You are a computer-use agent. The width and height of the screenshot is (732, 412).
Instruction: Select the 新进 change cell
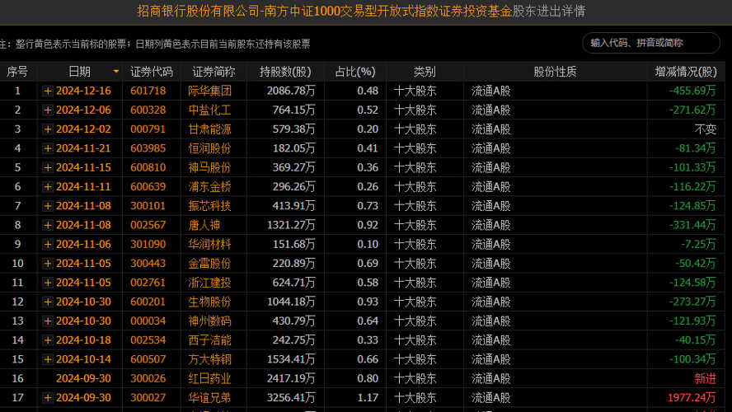coord(705,378)
